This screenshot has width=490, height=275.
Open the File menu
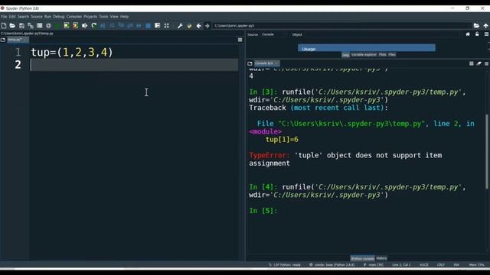click(x=4, y=17)
